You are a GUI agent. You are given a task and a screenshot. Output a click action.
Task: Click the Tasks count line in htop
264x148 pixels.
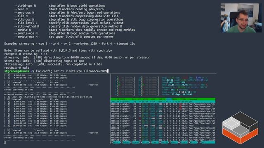pos(175,90)
